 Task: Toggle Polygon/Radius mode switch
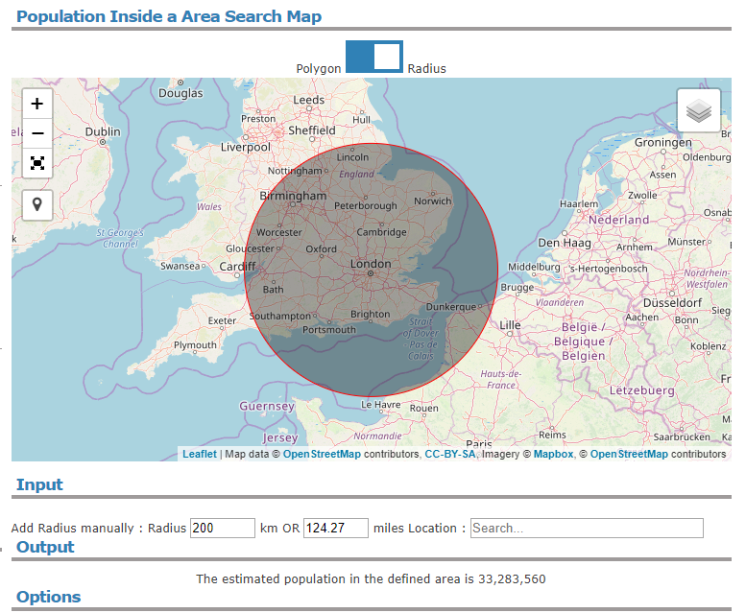(373, 57)
